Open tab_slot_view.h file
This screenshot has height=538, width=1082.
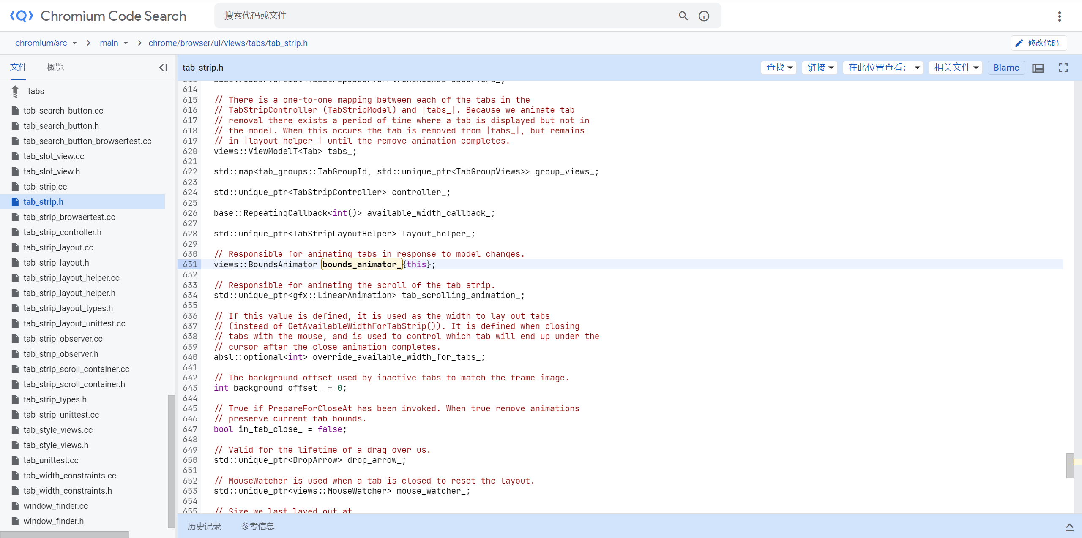click(x=52, y=171)
